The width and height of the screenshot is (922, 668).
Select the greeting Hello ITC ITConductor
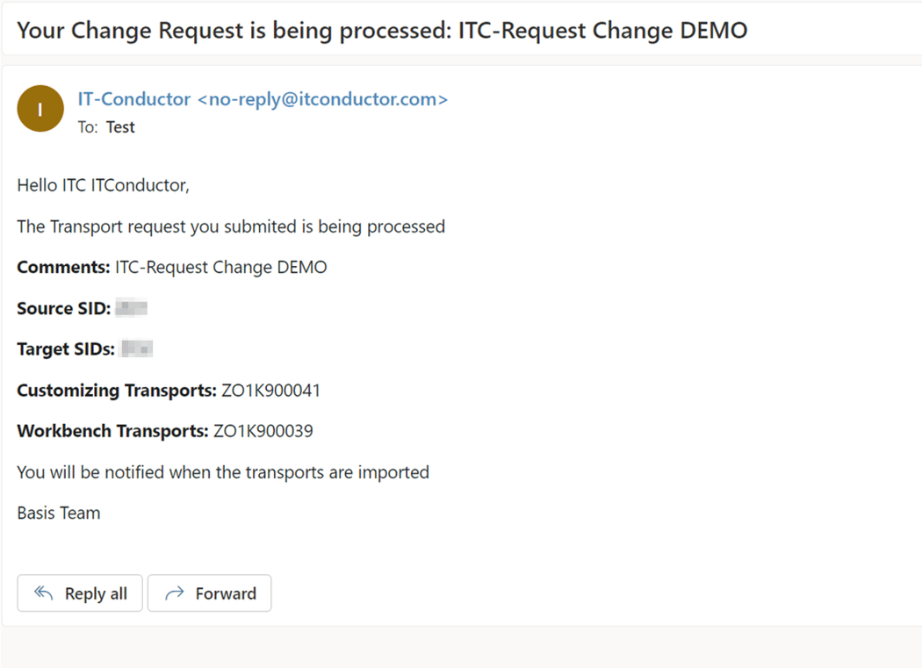coord(97,184)
